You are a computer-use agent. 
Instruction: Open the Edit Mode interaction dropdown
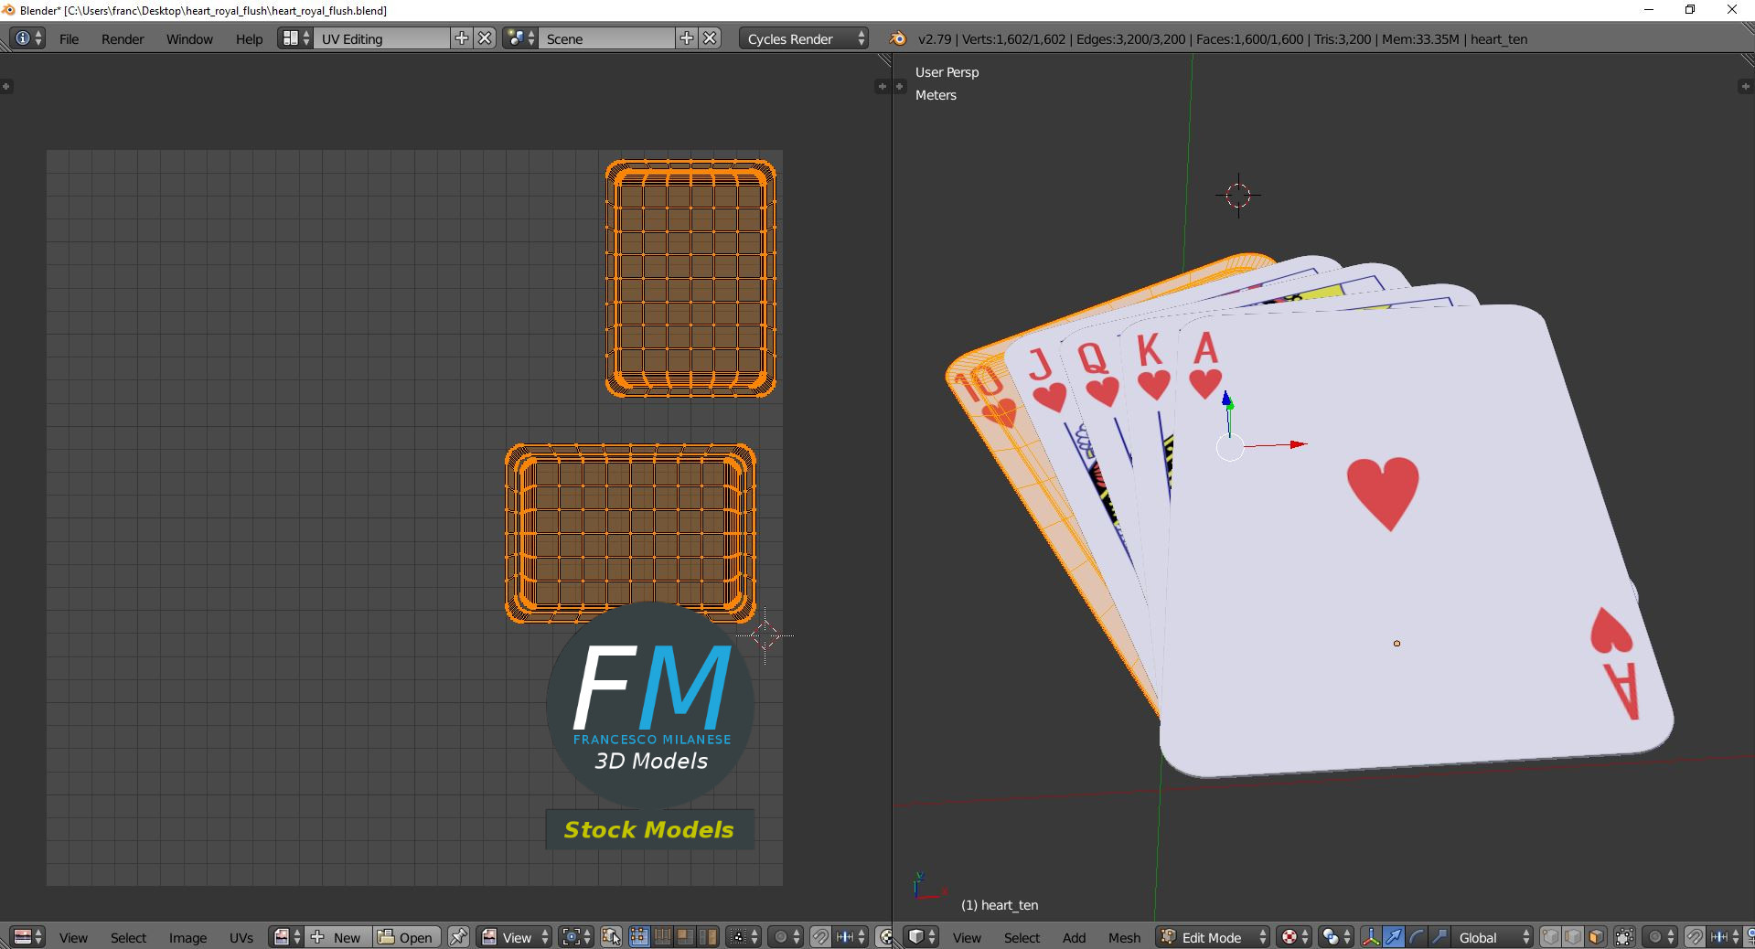click(x=1213, y=937)
